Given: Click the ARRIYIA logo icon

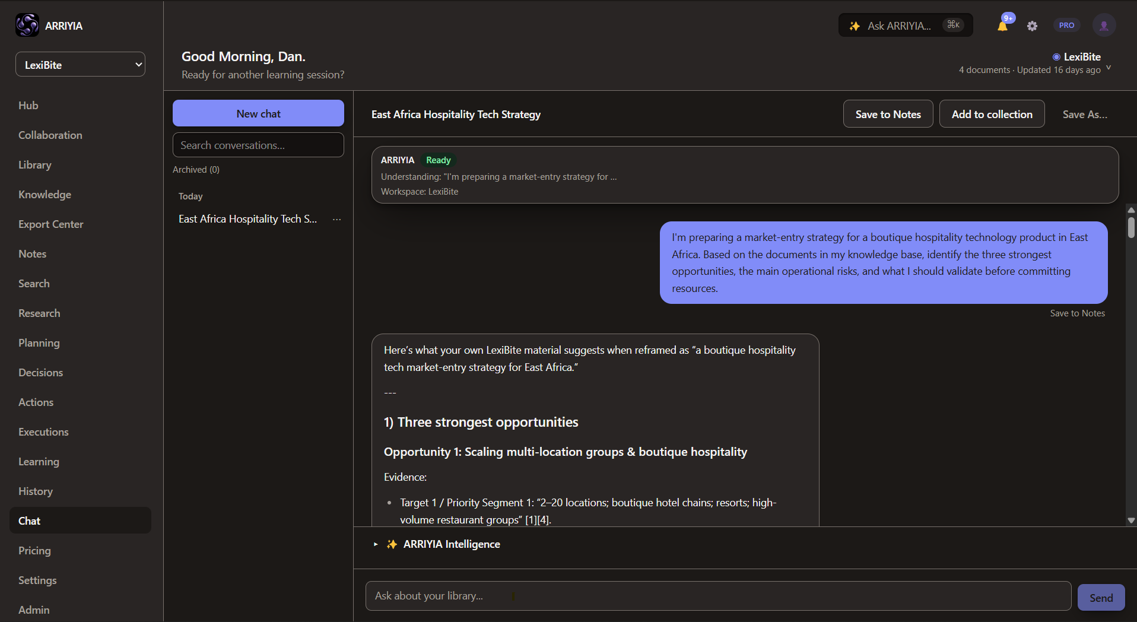Looking at the screenshot, I should point(27,26).
